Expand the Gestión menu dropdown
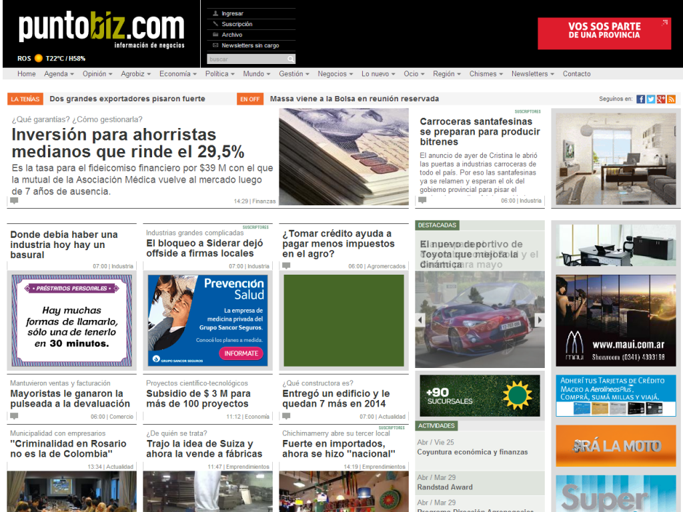The width and height of the screenshot is (683, 512). tap(294, 74)
